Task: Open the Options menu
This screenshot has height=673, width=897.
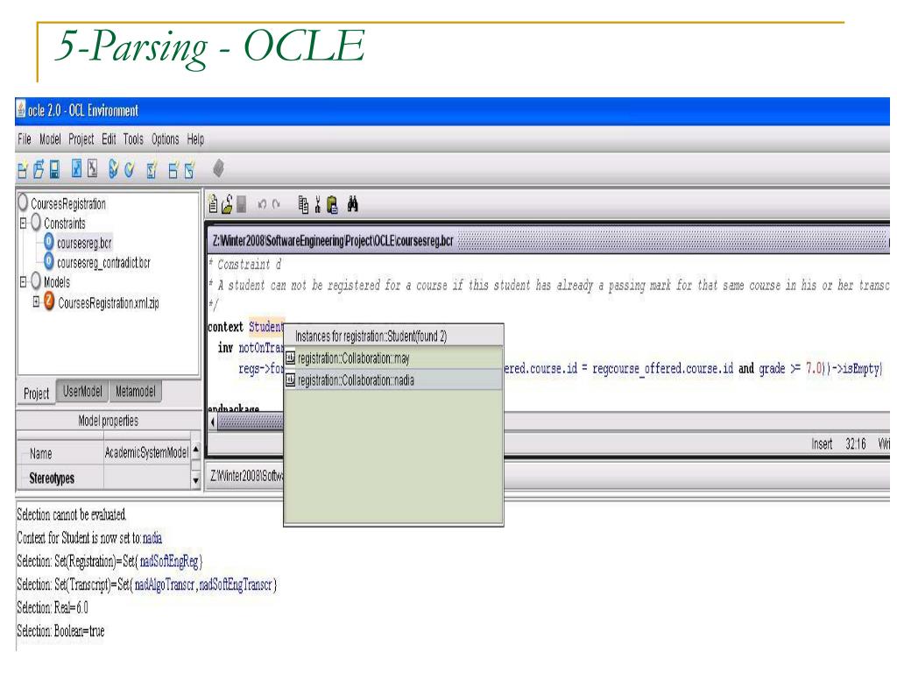Action: [166, 139]
